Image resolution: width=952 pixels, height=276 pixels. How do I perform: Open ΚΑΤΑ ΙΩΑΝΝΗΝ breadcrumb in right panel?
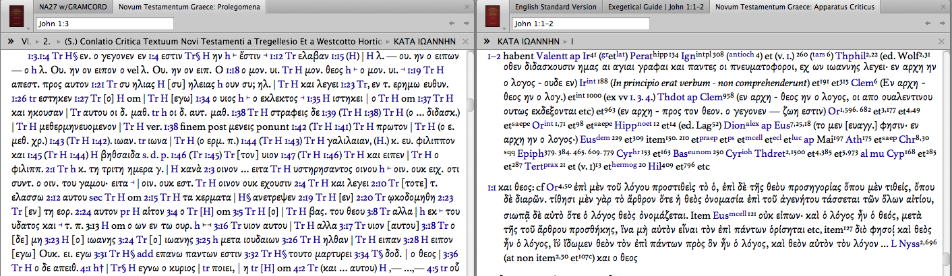click(530, 41)
